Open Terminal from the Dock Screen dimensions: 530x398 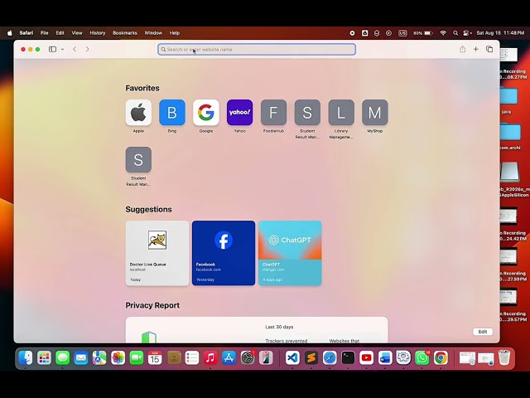(348, 357)
